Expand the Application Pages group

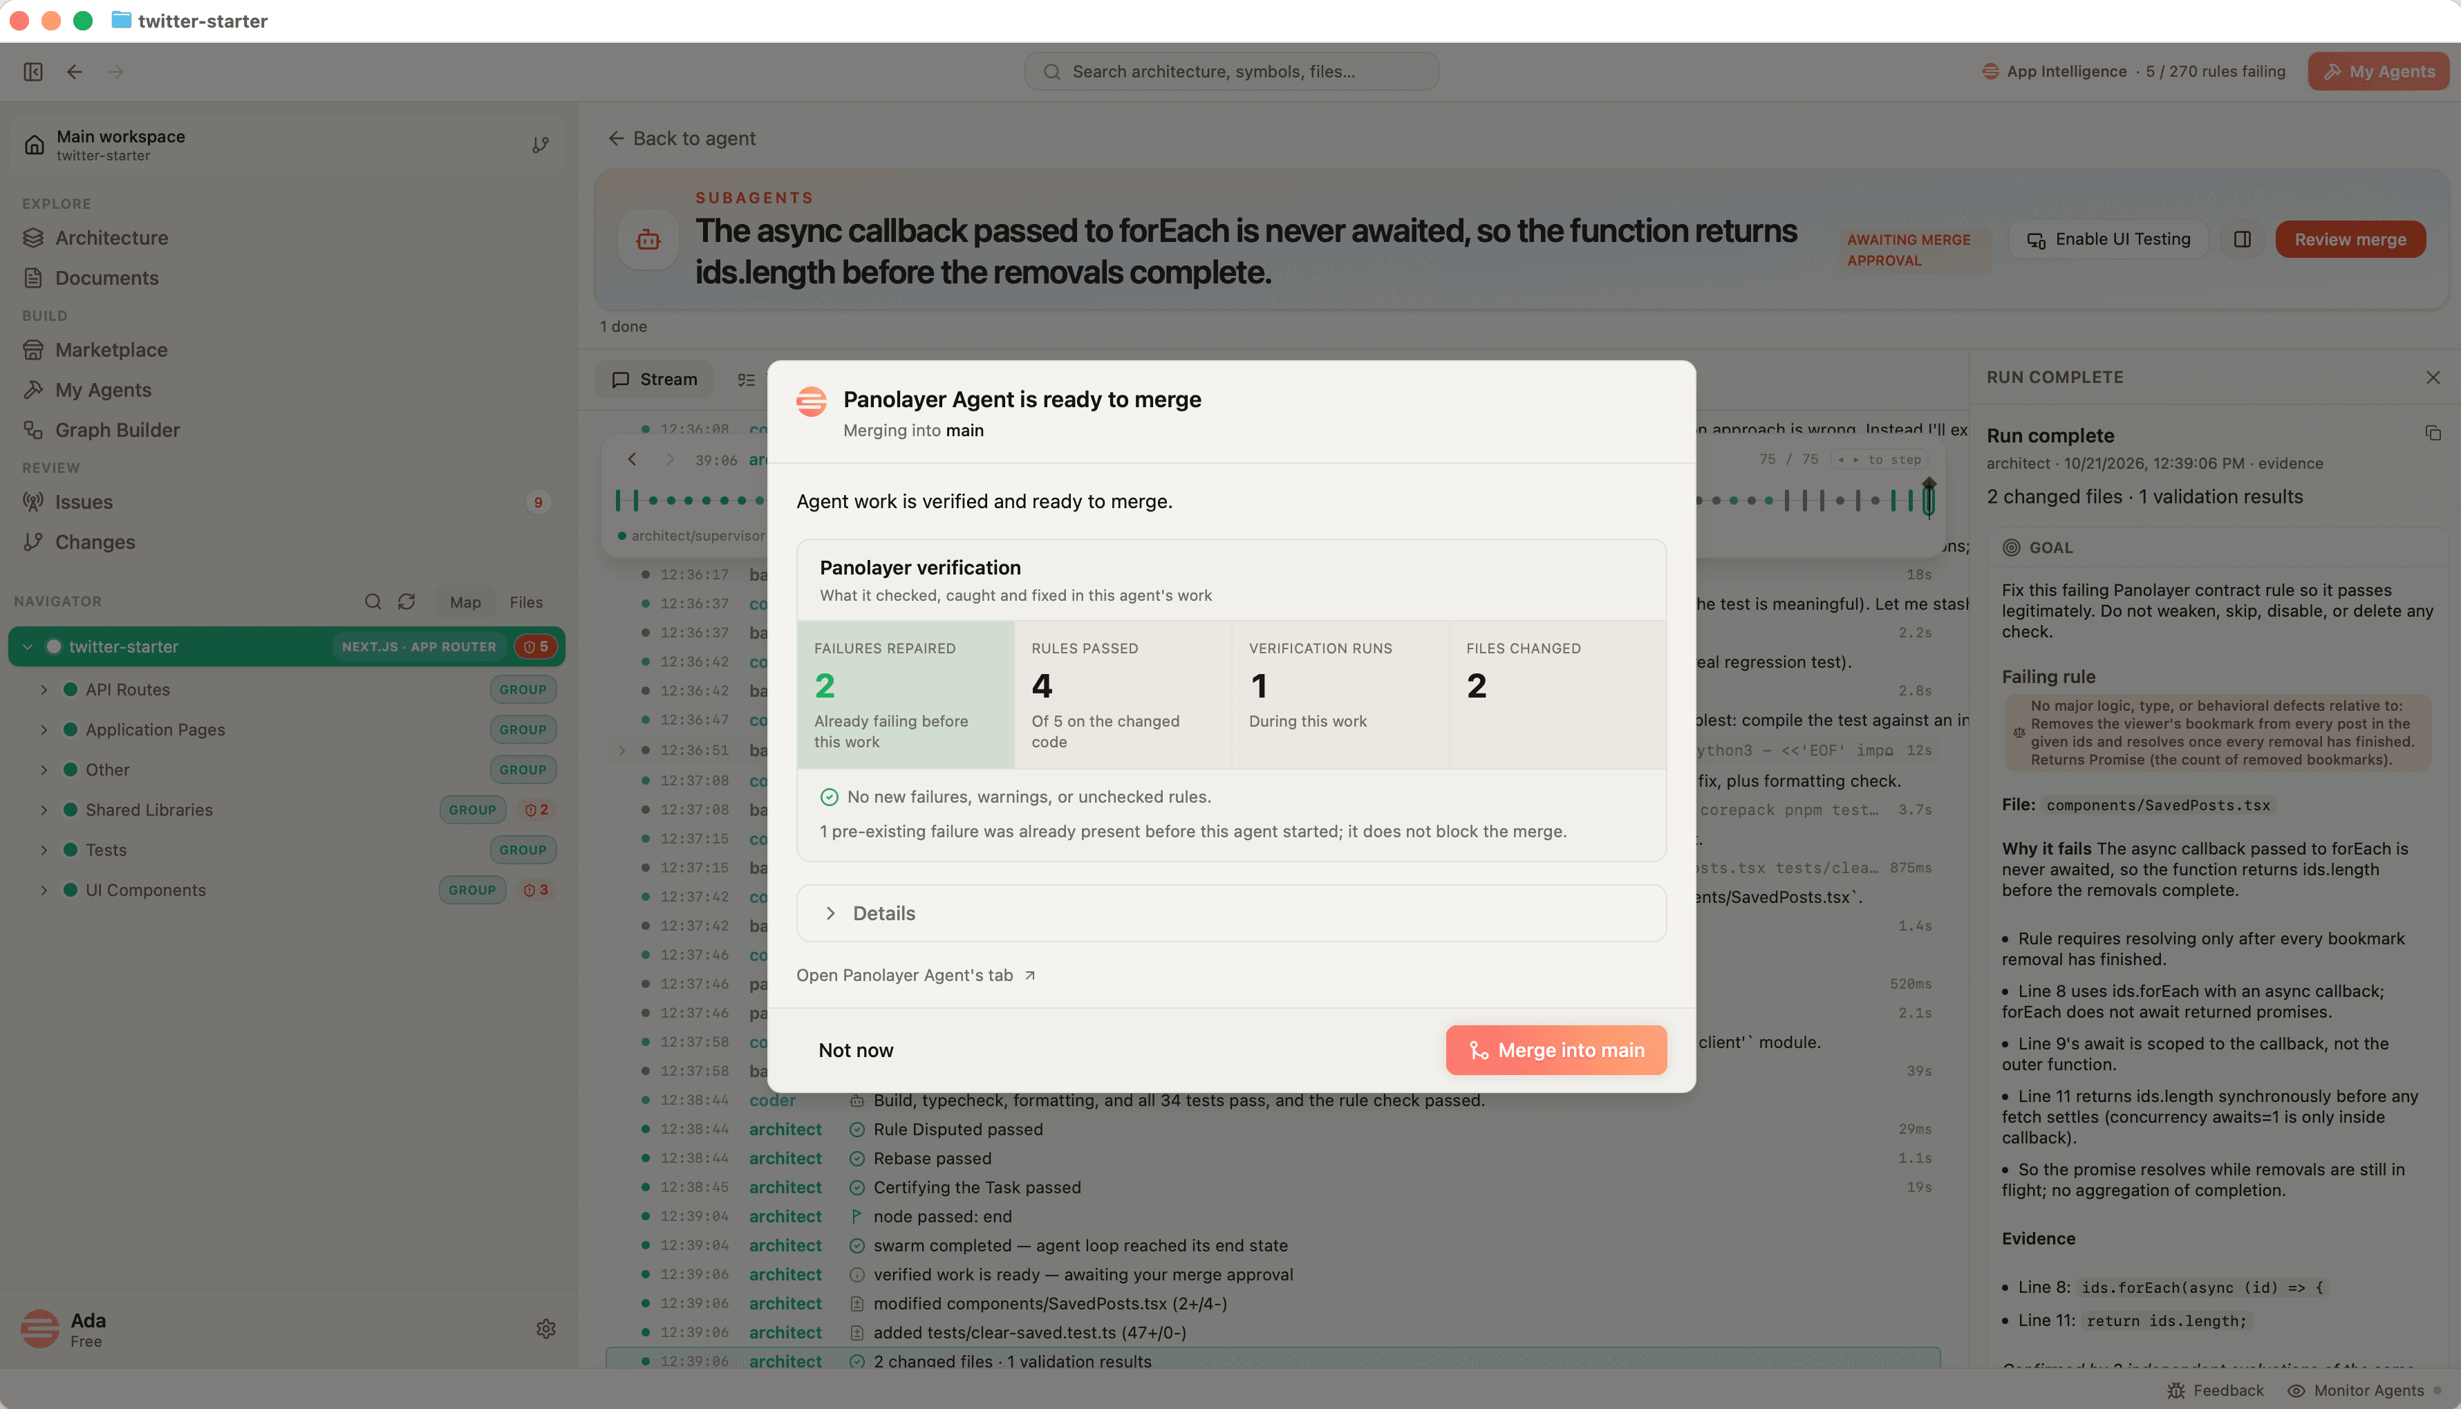pos(44,729)
